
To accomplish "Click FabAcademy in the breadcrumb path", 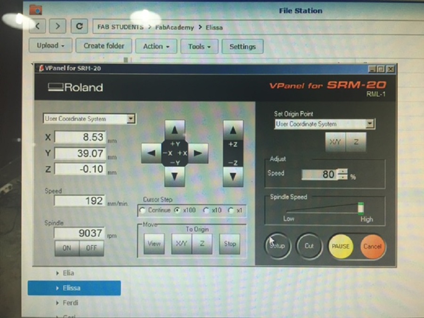I will [174, 27].
